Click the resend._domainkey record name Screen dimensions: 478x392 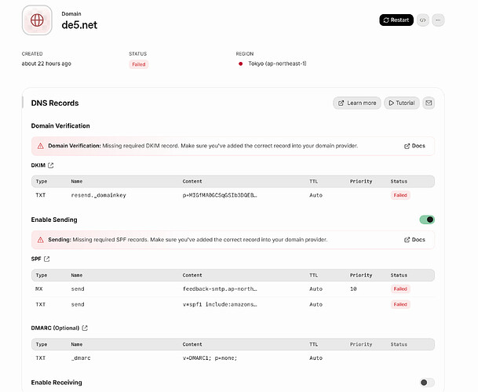(x=98, y=194)
